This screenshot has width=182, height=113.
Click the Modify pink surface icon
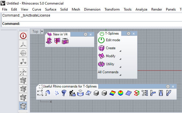[101, 56]
